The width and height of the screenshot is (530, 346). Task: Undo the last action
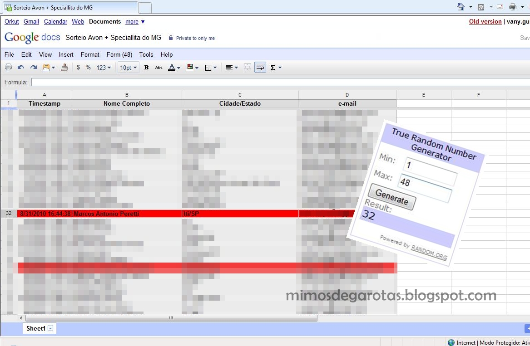coord(20,68)
